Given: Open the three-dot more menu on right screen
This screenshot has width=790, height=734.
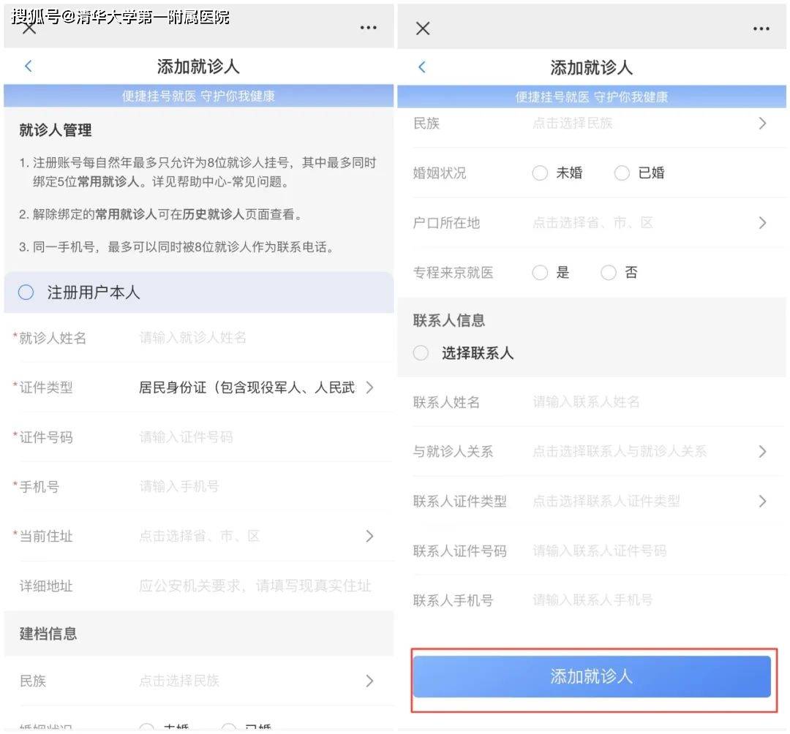Looking at the screenshot, I should pos(761,29).
